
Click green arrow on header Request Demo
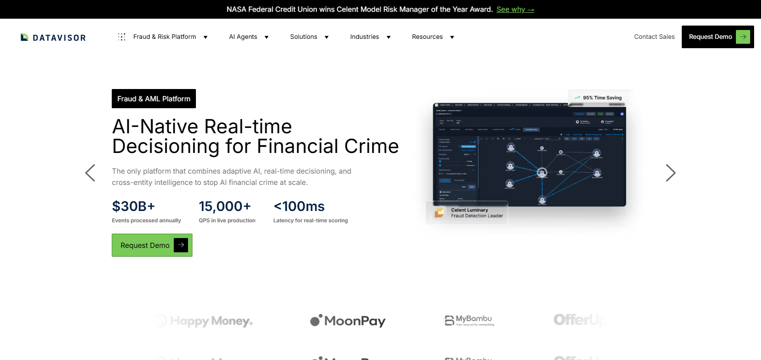pyautogui.click(x=743, y=37)
